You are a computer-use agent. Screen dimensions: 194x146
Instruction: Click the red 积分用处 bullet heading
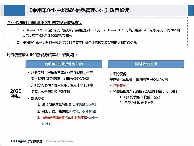(x=121, y=86)
